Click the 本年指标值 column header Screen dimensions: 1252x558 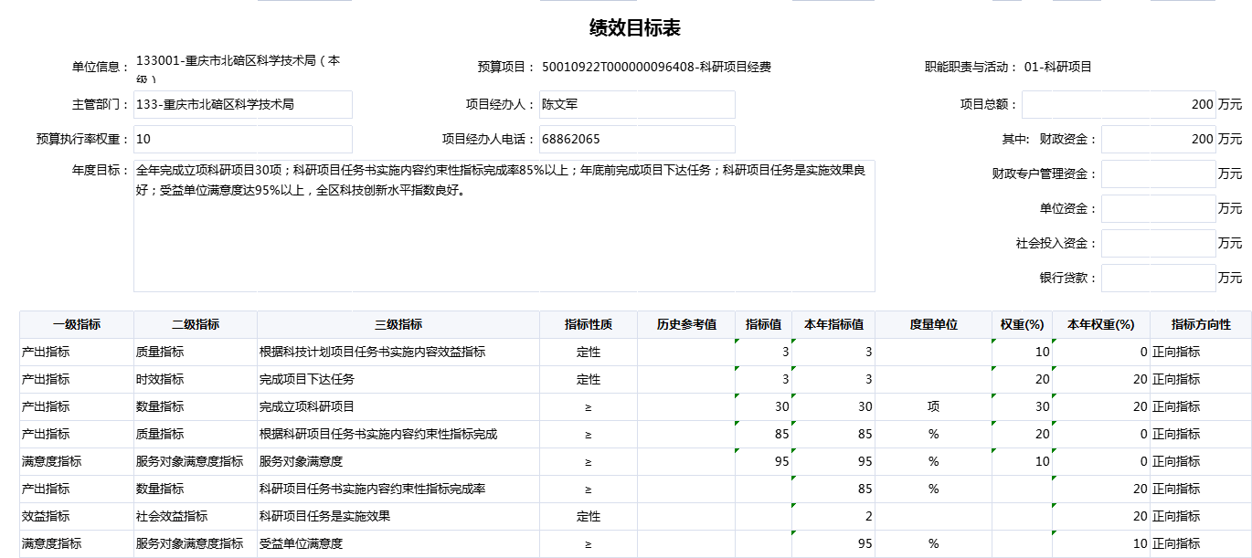pos(834,324)
